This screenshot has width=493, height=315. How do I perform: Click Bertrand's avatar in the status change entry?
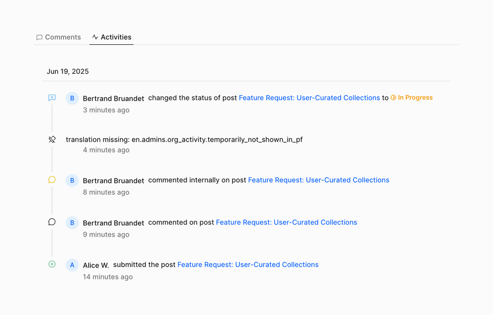[x=72, y=98]
